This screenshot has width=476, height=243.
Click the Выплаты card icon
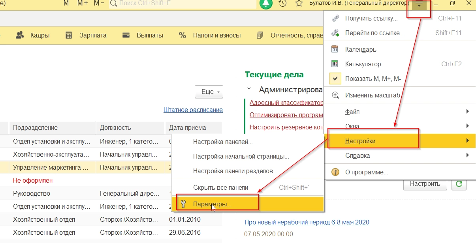tap(126, 35)
